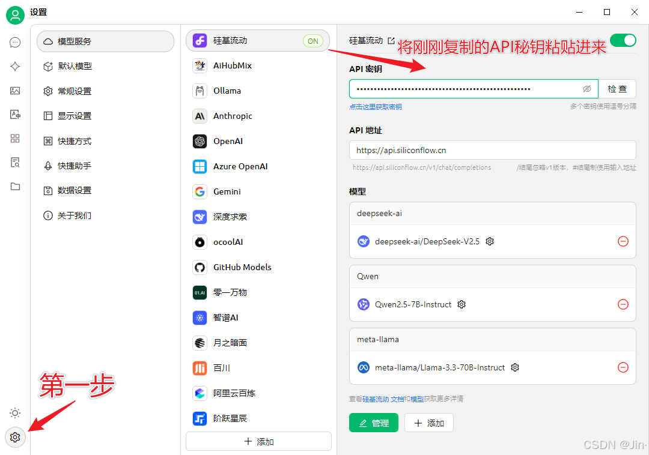The image size is (649, 455).
Task: Click the AiHubMix provider icon
Action: [200, 65]
